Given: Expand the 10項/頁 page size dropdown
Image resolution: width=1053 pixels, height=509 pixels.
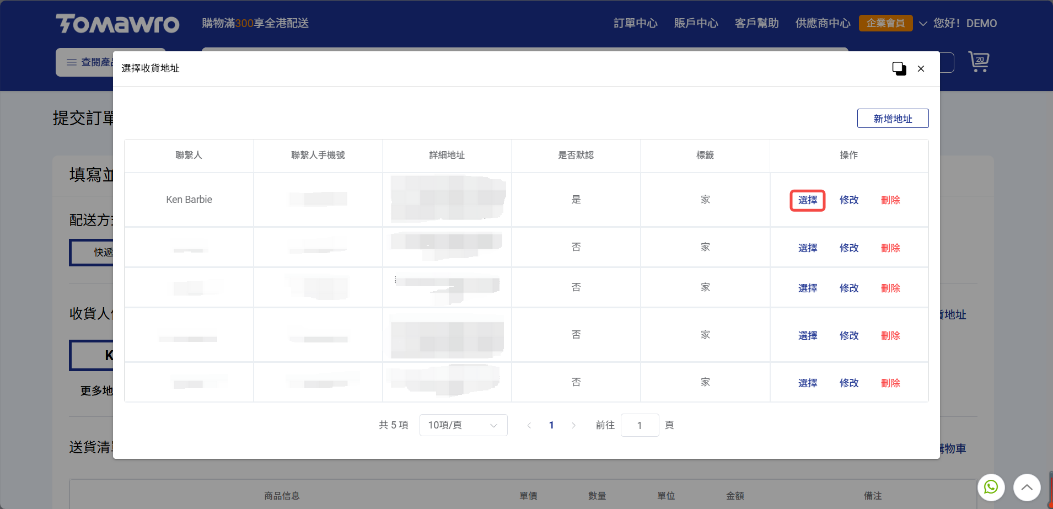Looking at the screenshot, I should coord(463,425).
